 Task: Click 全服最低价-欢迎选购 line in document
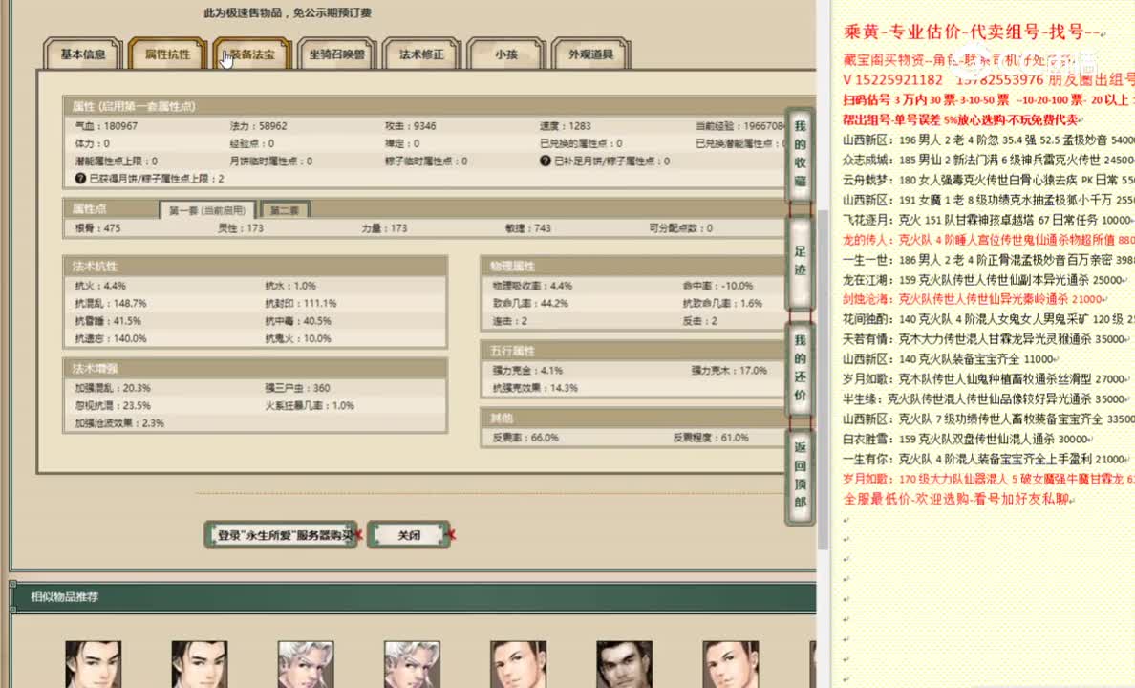point(958,499)
